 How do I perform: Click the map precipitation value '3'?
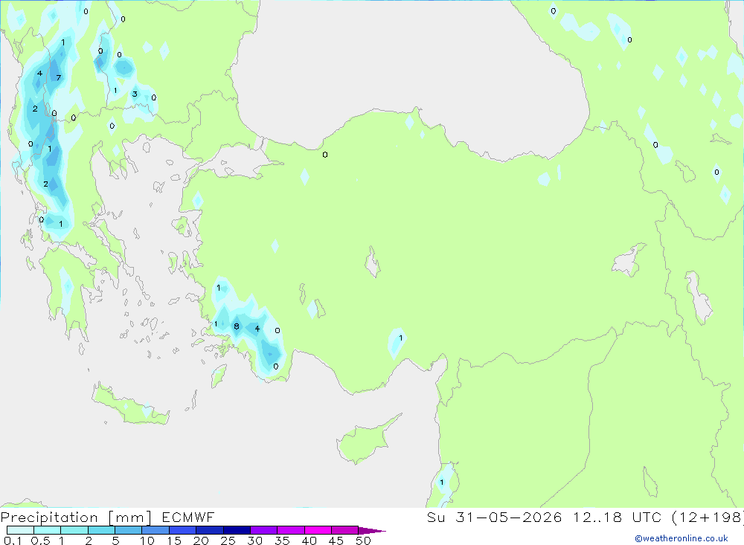[x=135, y=94]
